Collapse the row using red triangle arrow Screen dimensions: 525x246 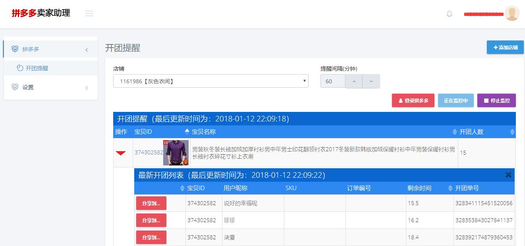(x=121, y=153)
